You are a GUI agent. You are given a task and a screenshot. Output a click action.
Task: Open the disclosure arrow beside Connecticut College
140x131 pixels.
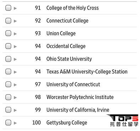pyautogui.click(x=15, y=21)
